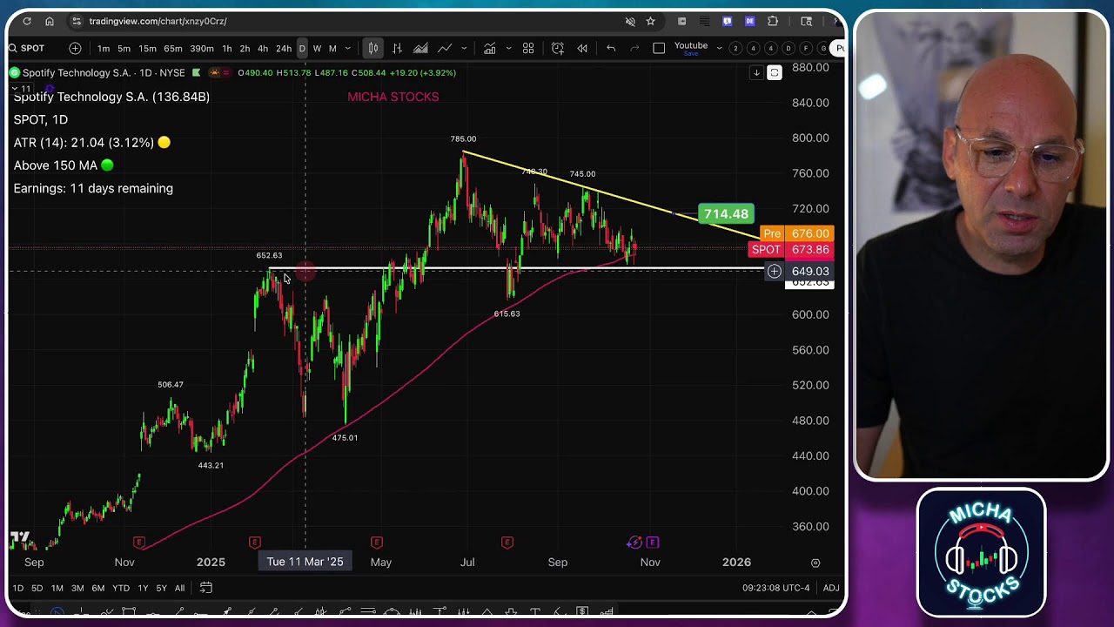Set chart range to YTD
Viewport: 1114px width, 627px height.
coord(121,589)
